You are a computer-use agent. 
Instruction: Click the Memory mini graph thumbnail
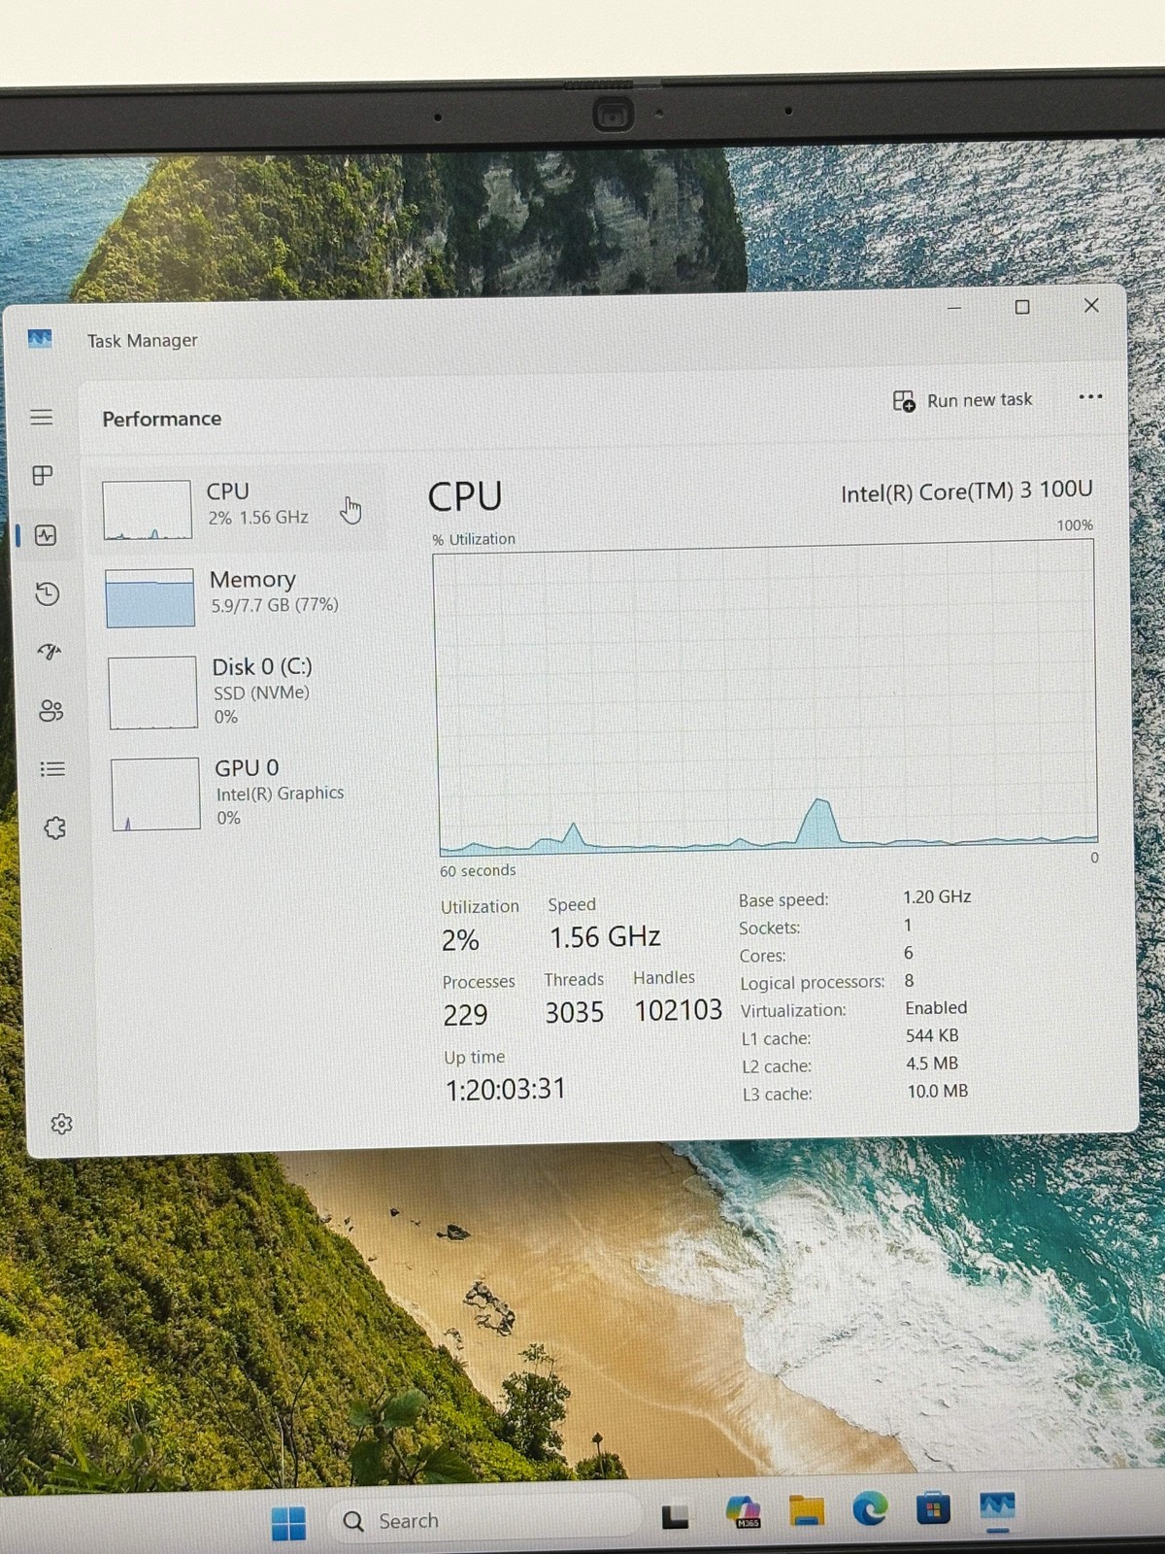(150, 597)
